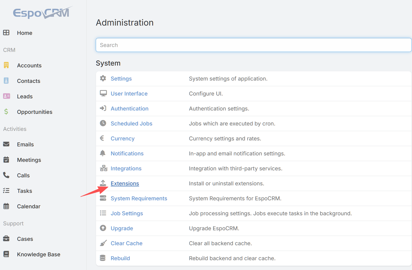Open the System Requirements link
Image resolution: width=412 pixels, height=270 pixels.
[x=139, y=198]
